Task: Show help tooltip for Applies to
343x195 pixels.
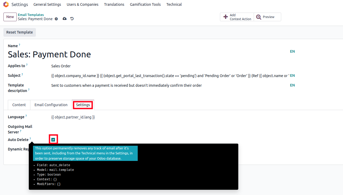Action: [x=27, y=65]
